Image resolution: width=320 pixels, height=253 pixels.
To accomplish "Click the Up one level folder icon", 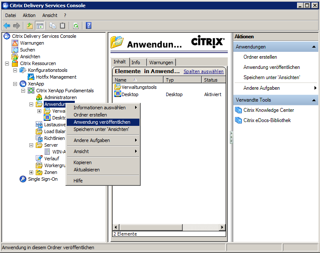I will click(30, 26).
